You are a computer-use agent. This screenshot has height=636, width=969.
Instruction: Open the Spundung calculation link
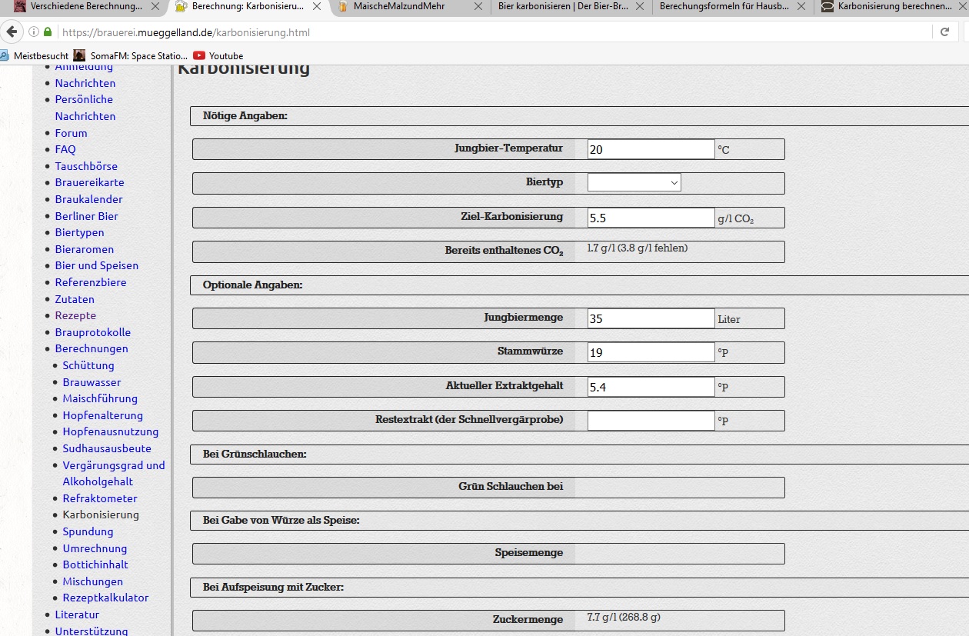(88, 531)
